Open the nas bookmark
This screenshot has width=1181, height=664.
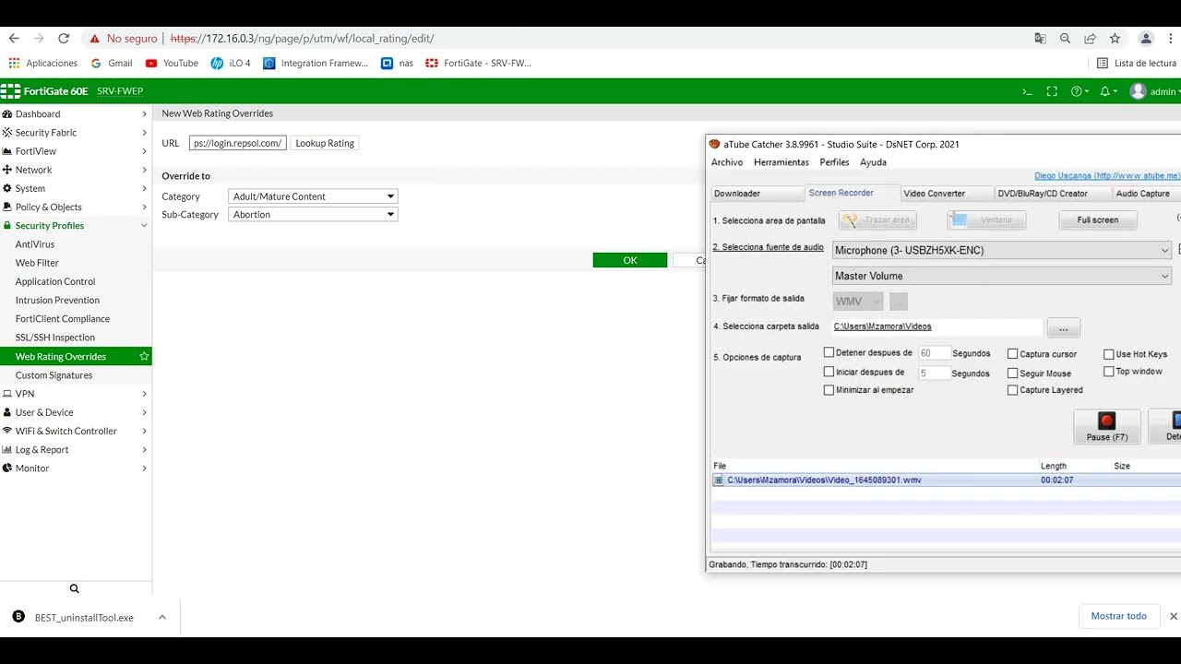pos(397,64)
